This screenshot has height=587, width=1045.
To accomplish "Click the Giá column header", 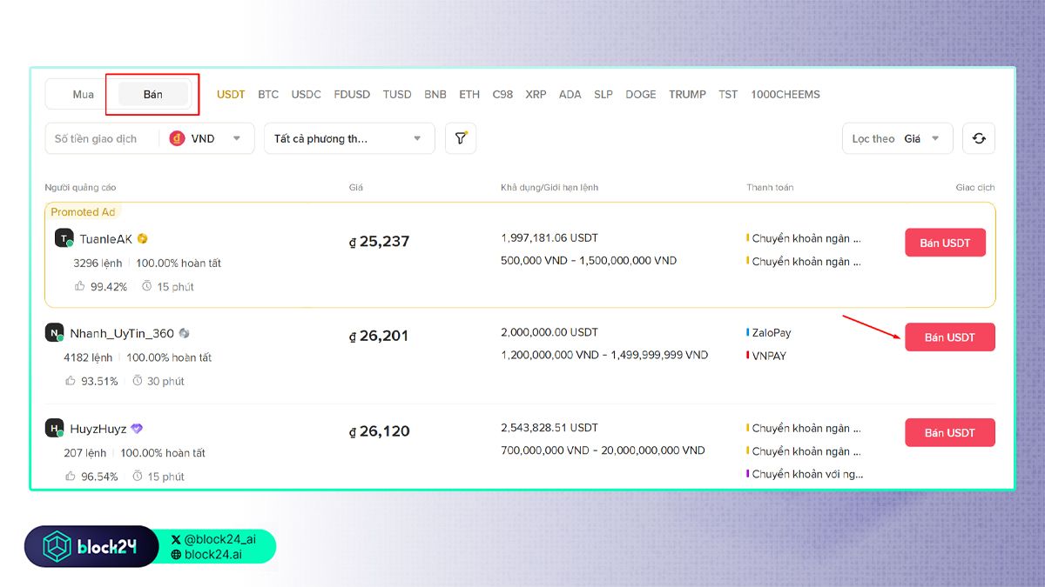I will [356, 188].
